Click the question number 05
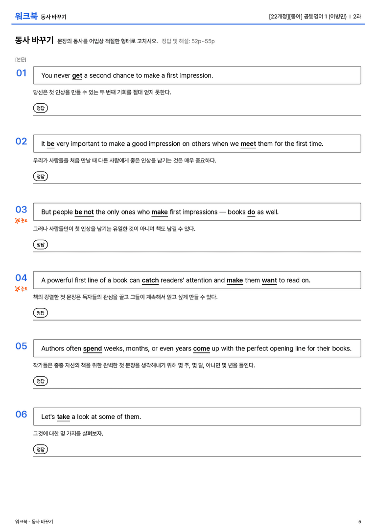 coord(22,346)
